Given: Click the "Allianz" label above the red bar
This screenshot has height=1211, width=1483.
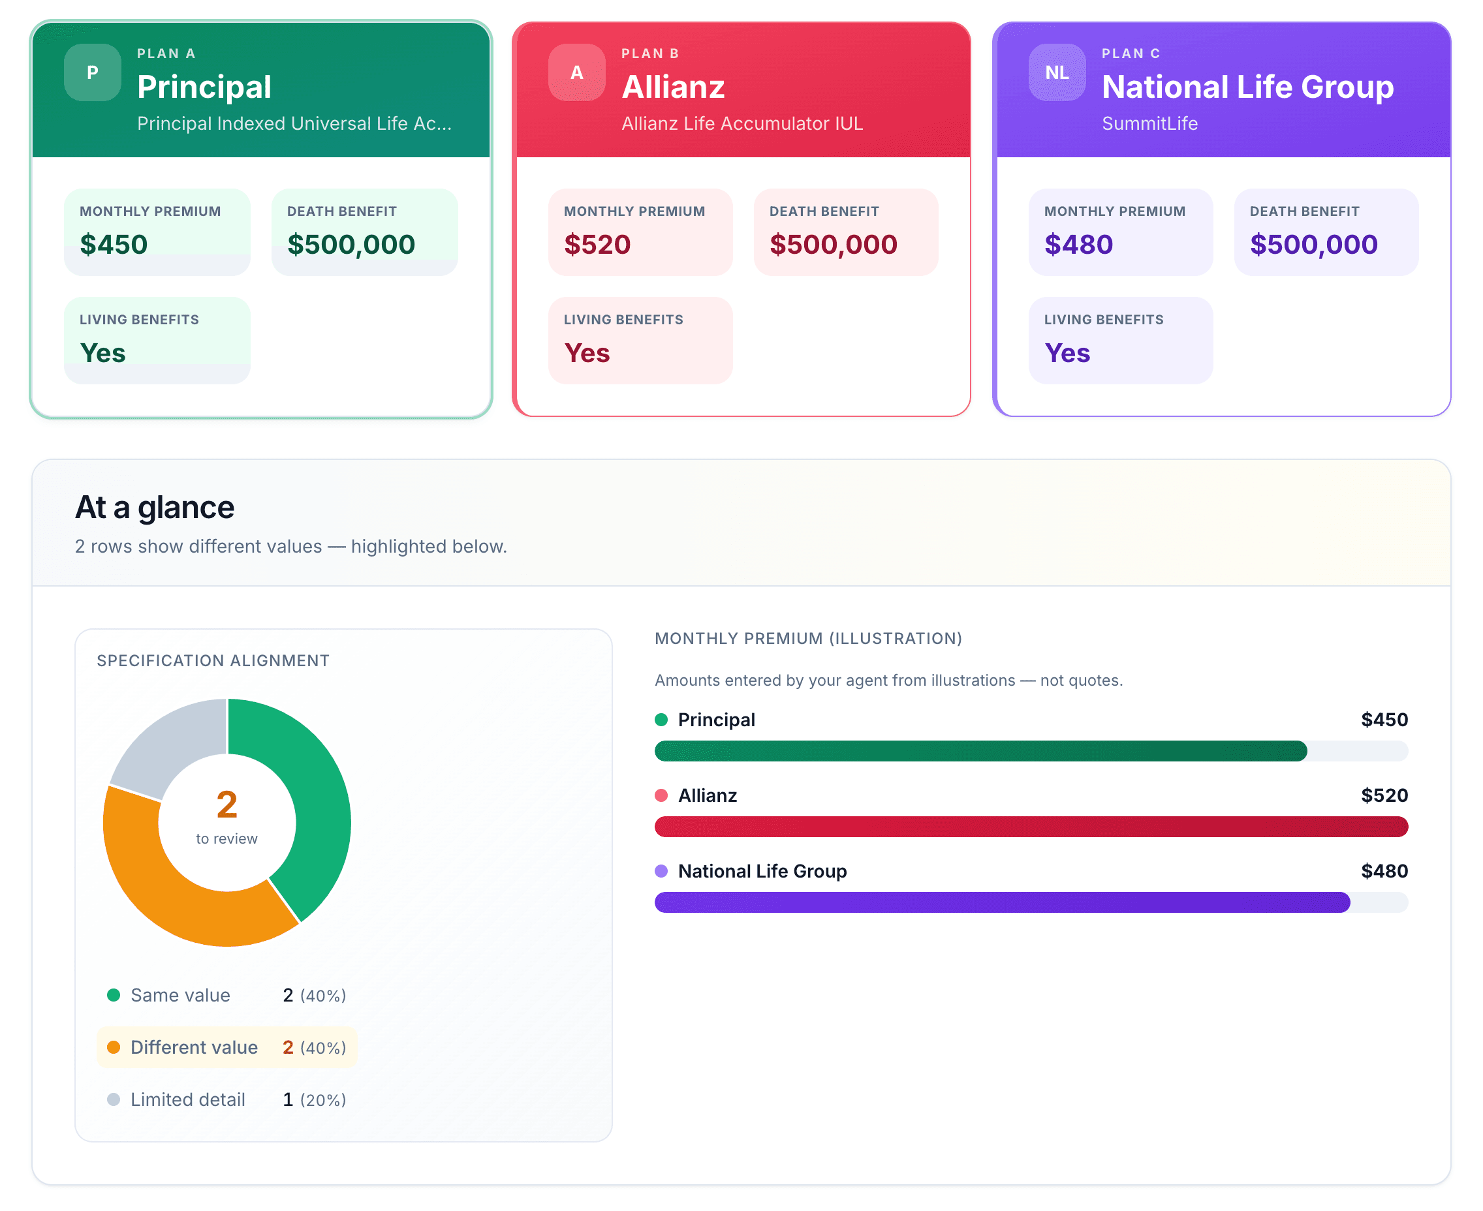Looking at the screenshot, I should click(707, 795).
